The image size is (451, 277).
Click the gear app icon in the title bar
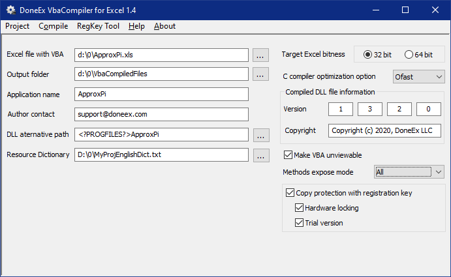[11, 10]
